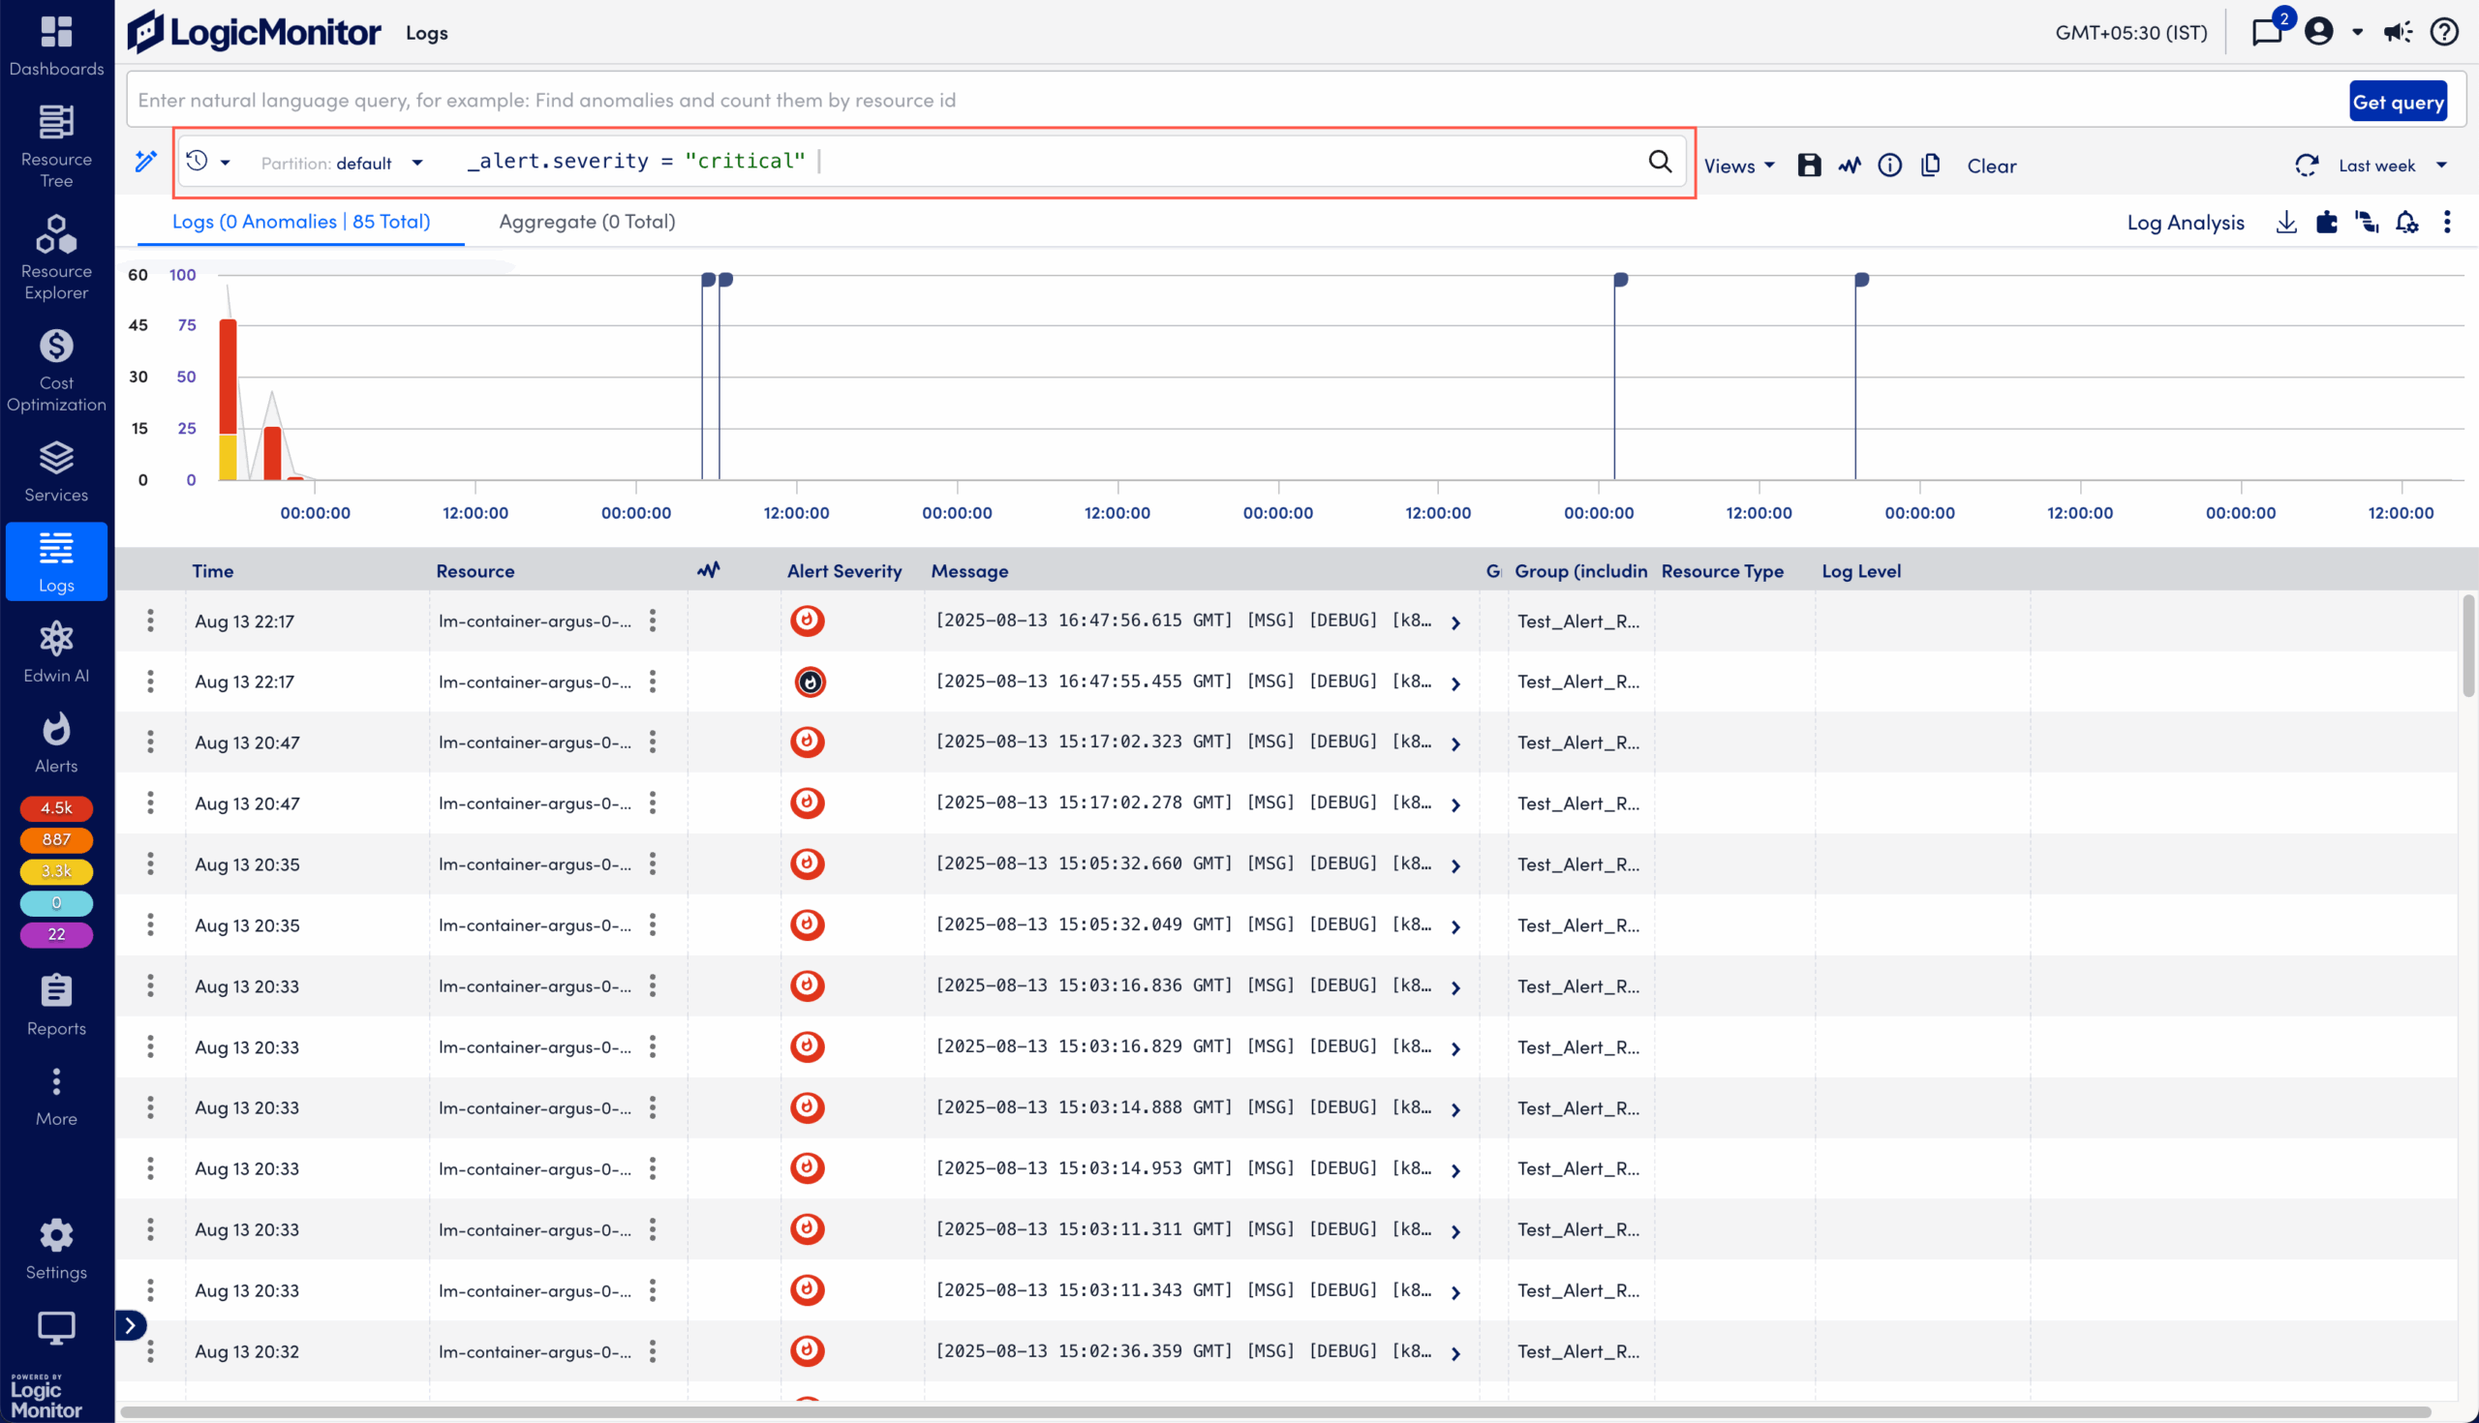Image resolution: width=2479 pixels, height=1423 pixels.
Task: Open the 3.3k warning alerts badge
Action: click(56, 871)
